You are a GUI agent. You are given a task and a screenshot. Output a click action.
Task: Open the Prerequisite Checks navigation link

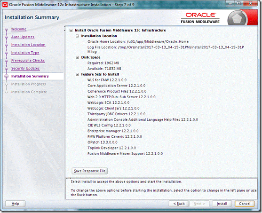point(28,61)
